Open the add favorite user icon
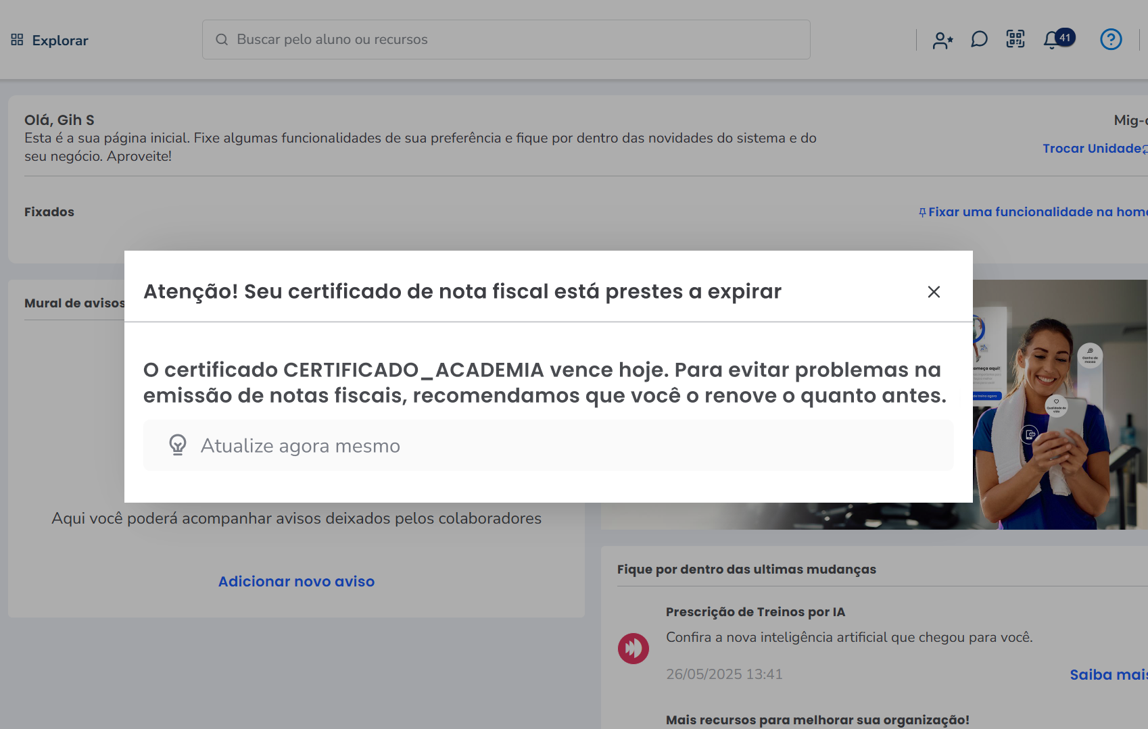Viewport: 1148px width, 729px height. [x=942, y=40]
